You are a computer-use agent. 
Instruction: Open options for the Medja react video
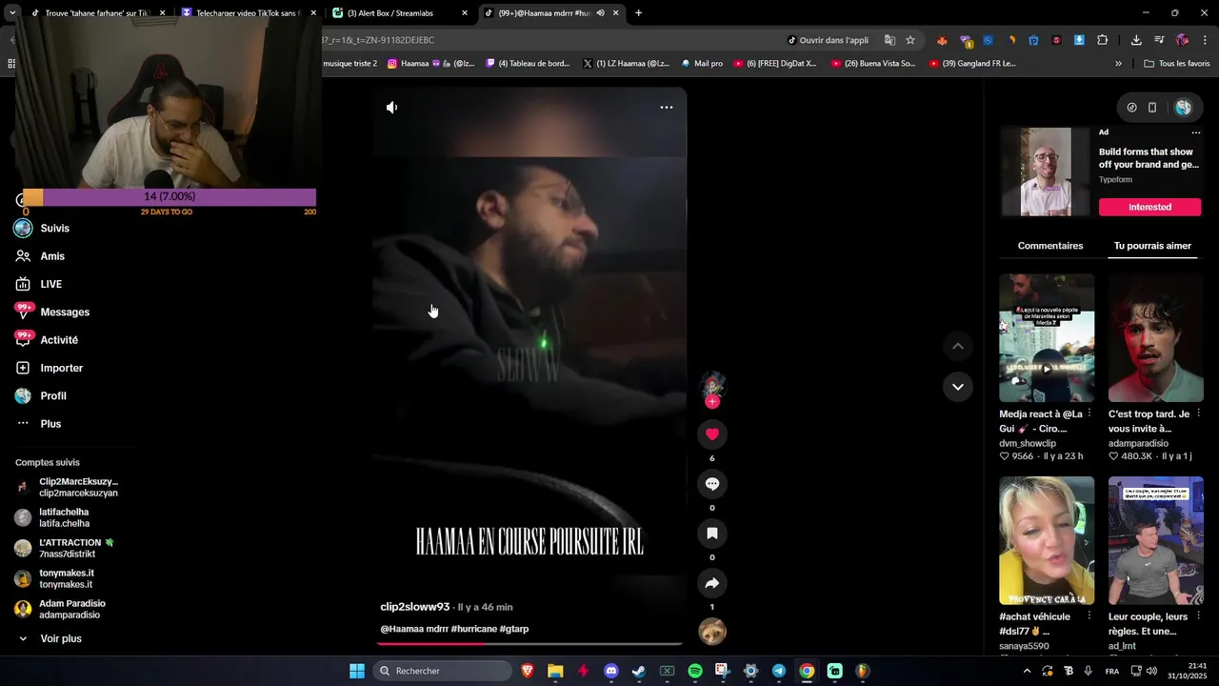(x=1089, y=414)
